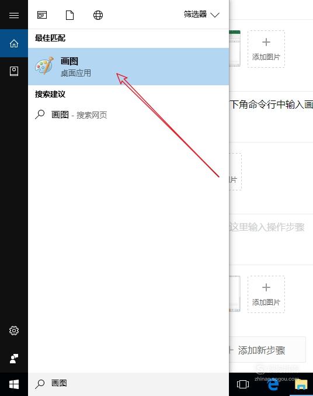Open search Settings gear icon
Viewport: 313px width, 396px height.
(14, 331)
